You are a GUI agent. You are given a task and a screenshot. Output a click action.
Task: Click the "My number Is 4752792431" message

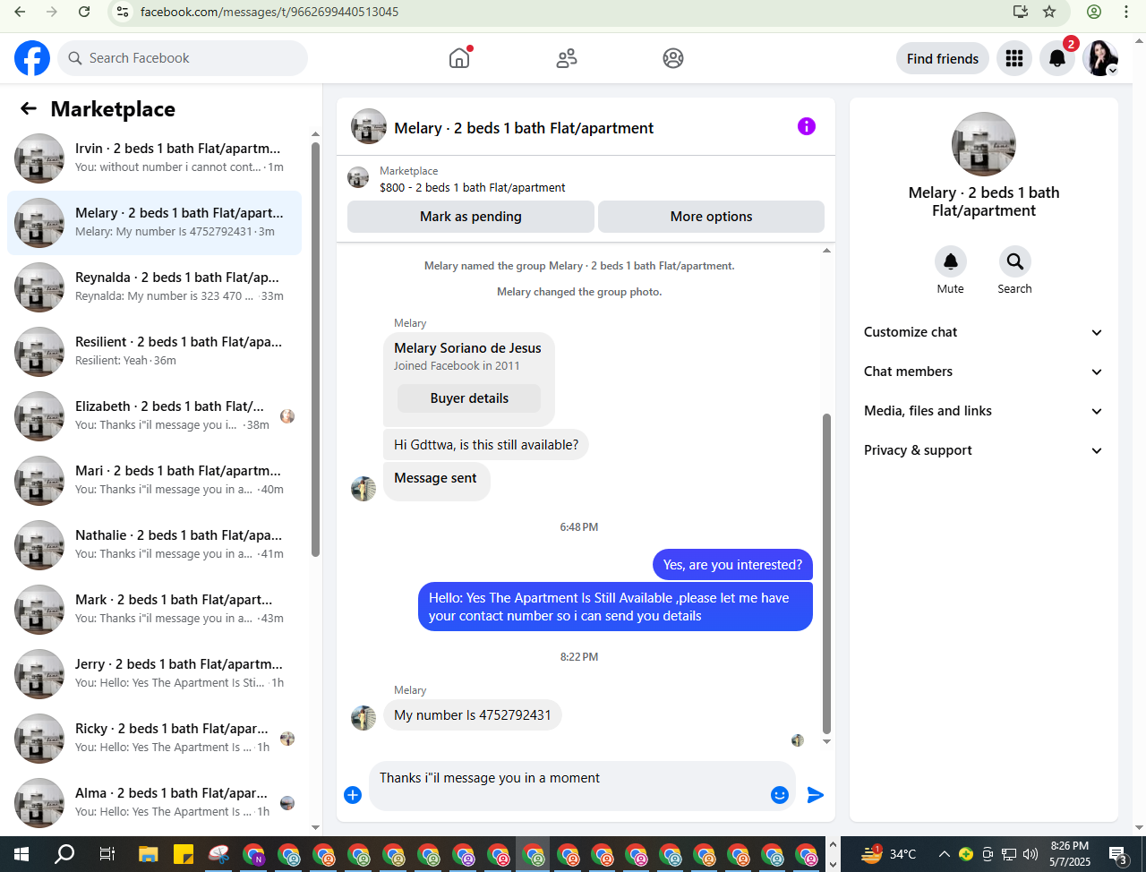click(473, 715)
